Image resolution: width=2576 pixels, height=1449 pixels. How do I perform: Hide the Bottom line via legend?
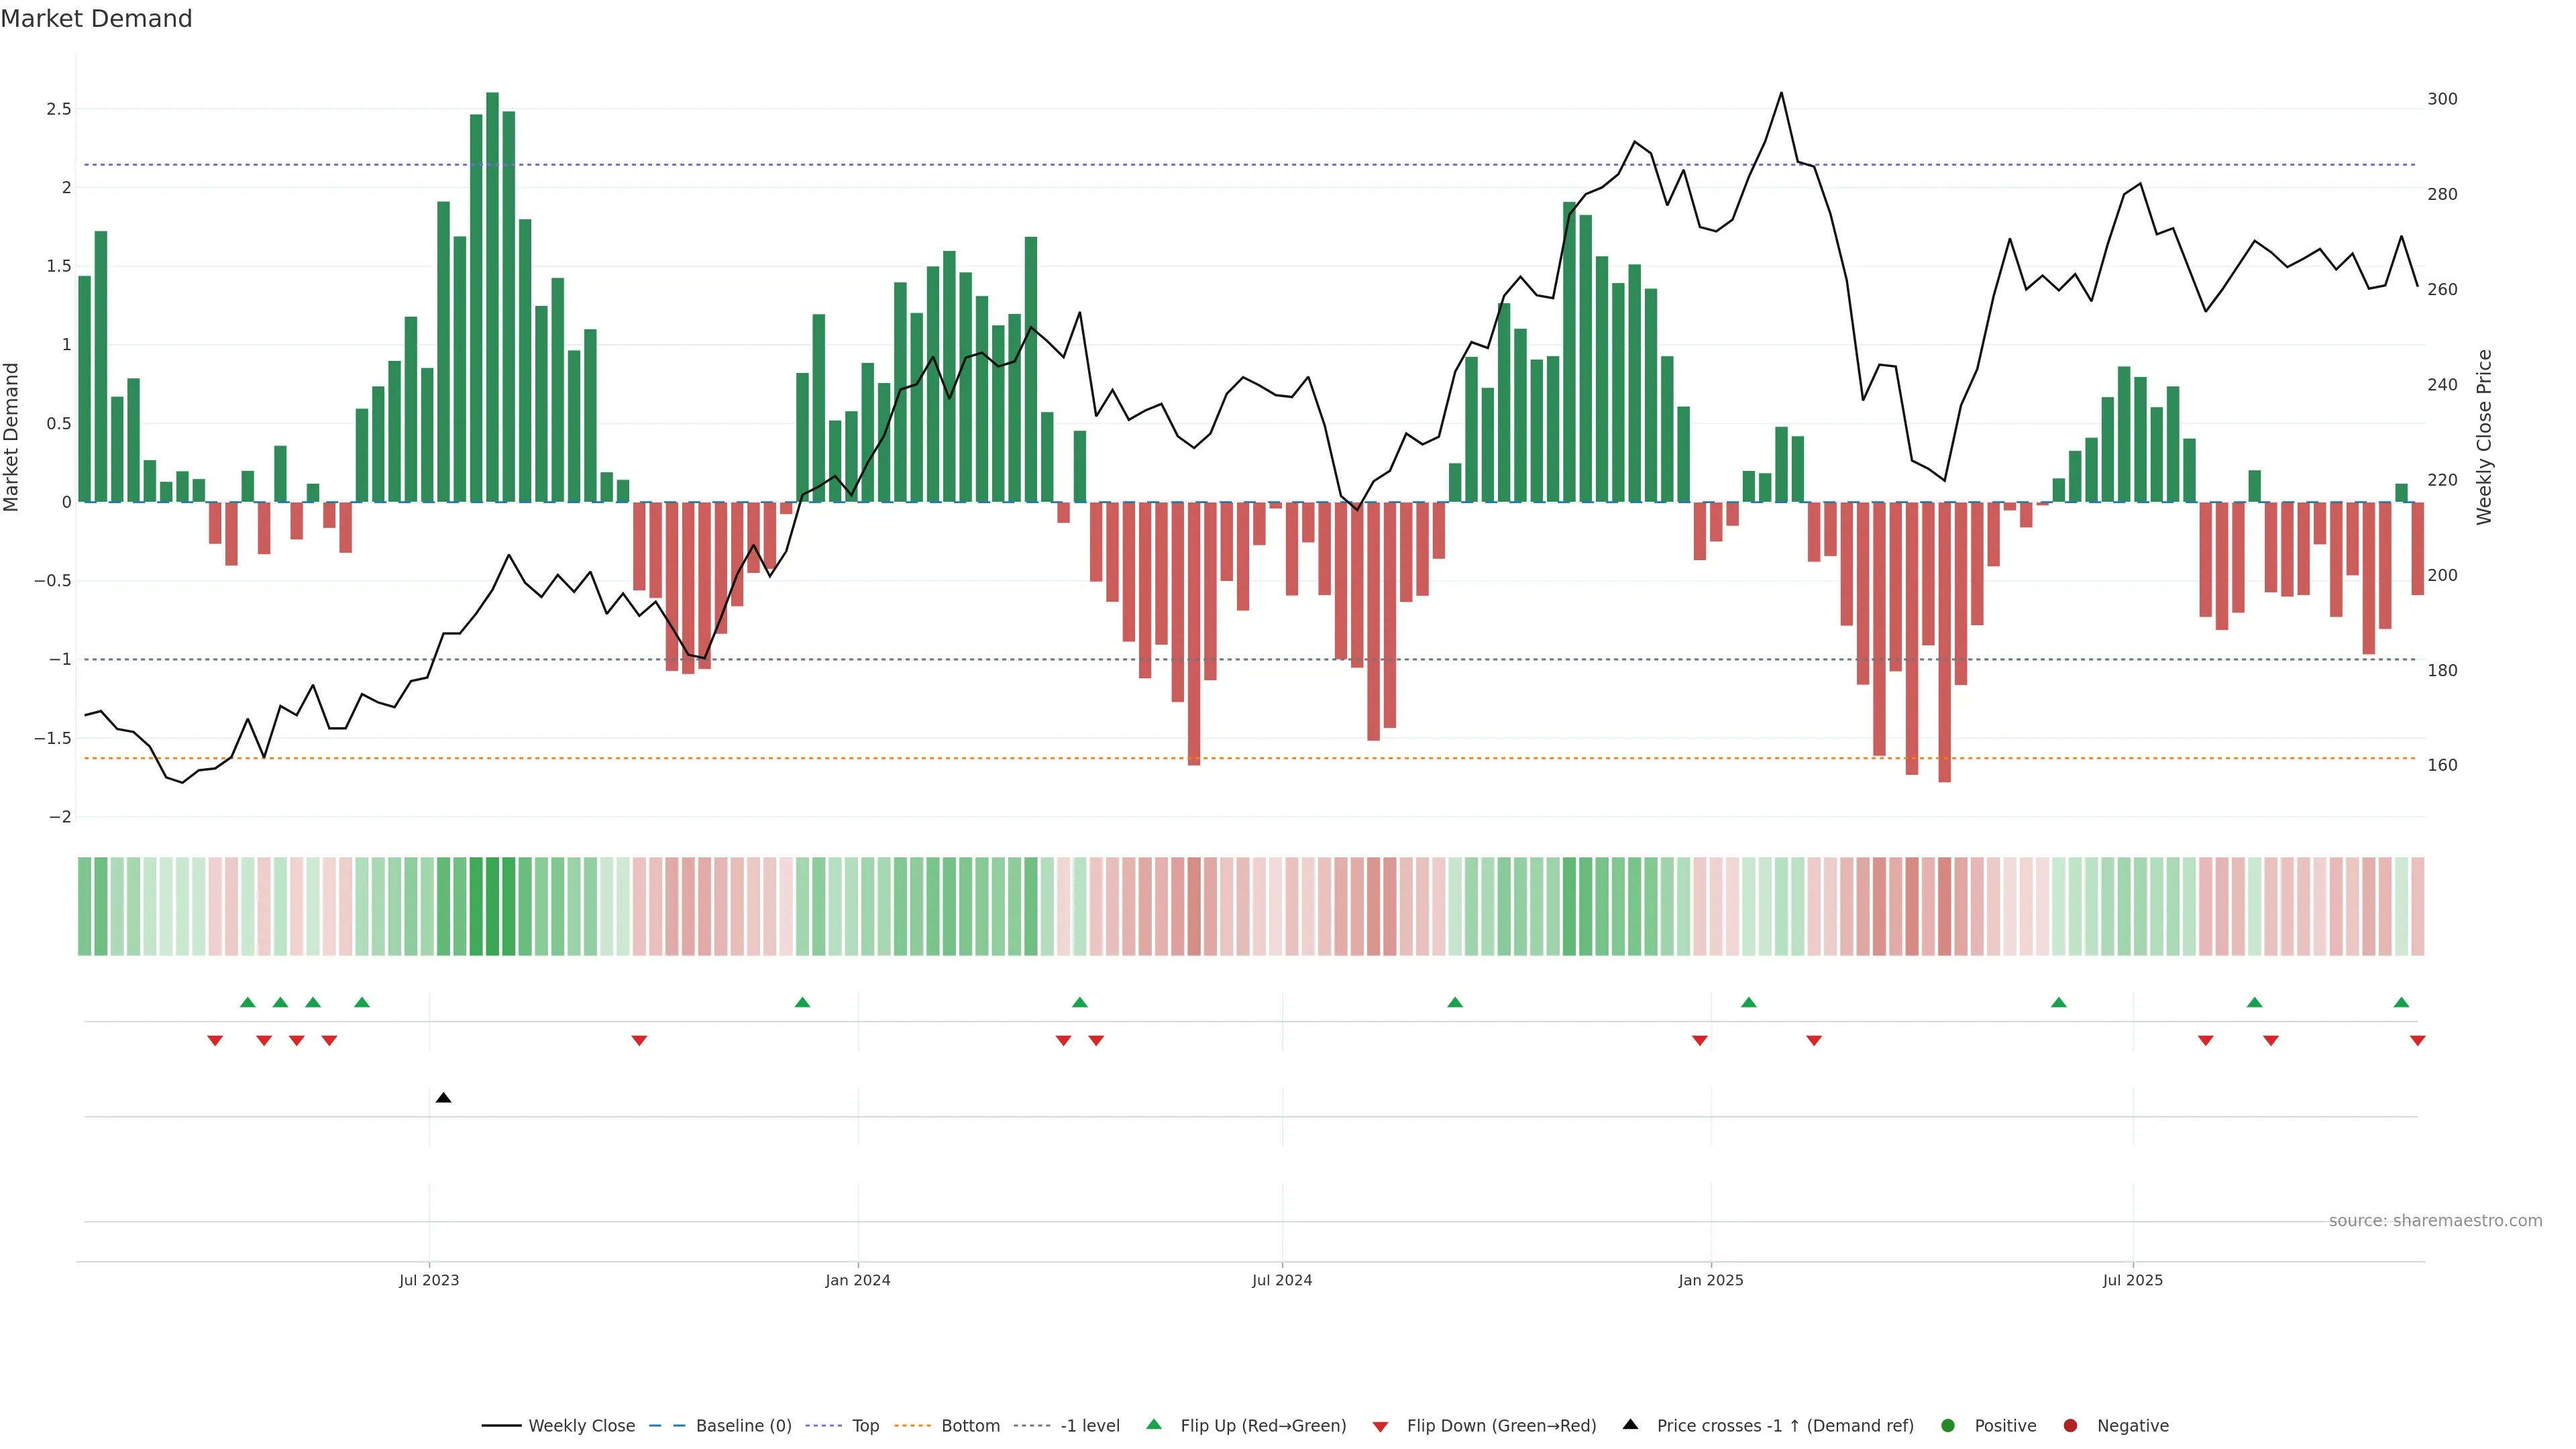[x=970, y=1425]
